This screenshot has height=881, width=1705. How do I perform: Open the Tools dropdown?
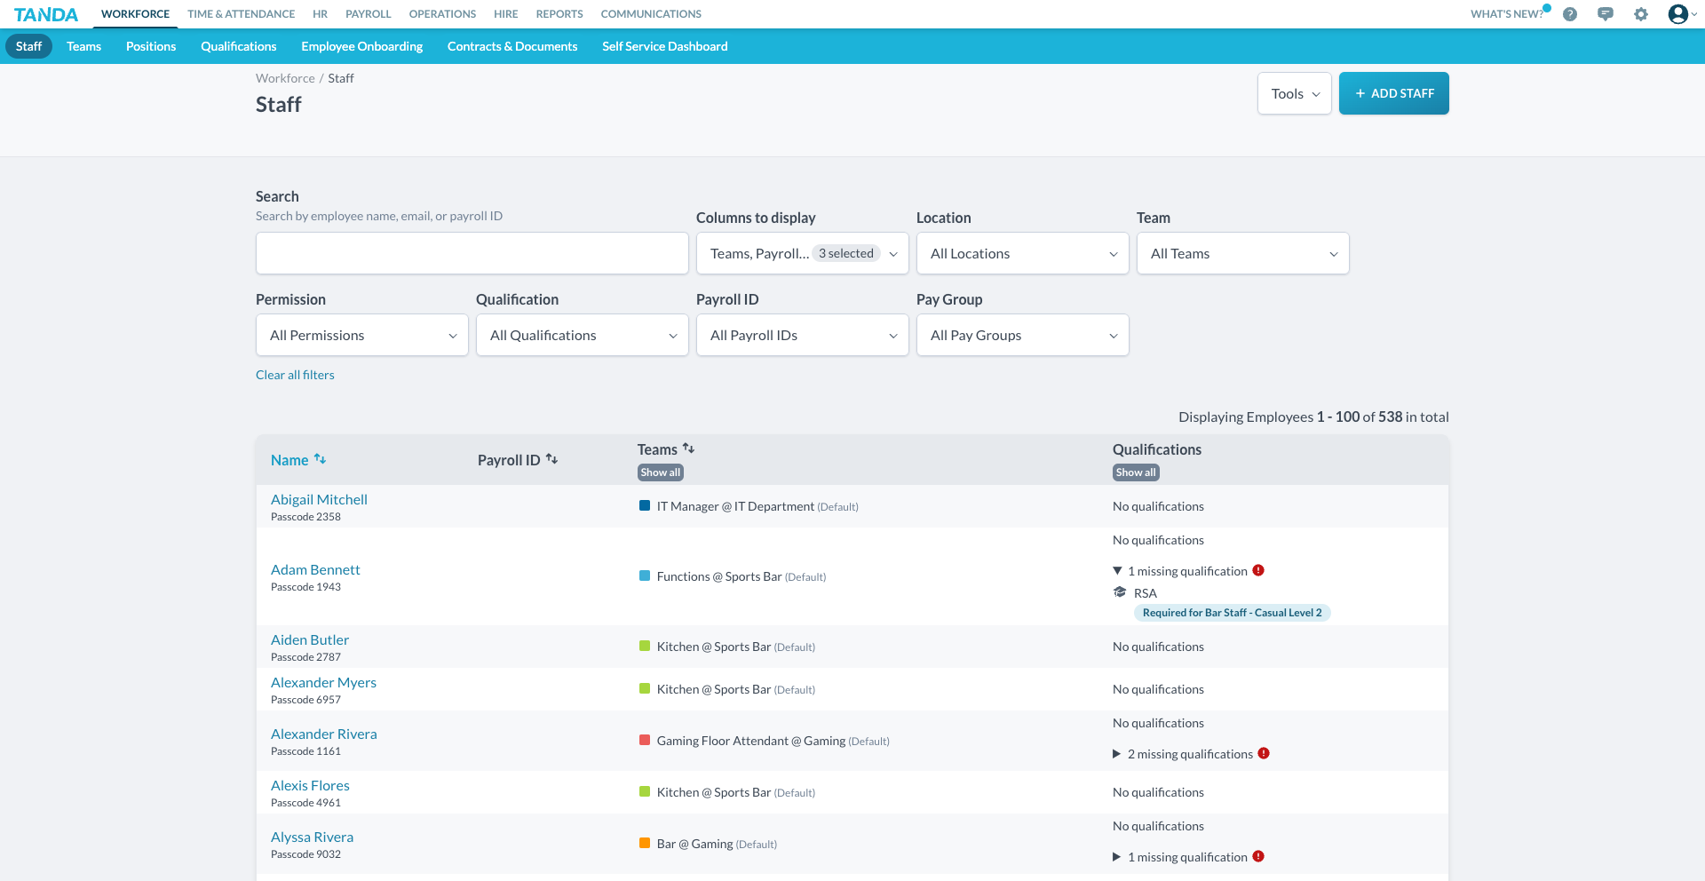tap(1294, 93)
